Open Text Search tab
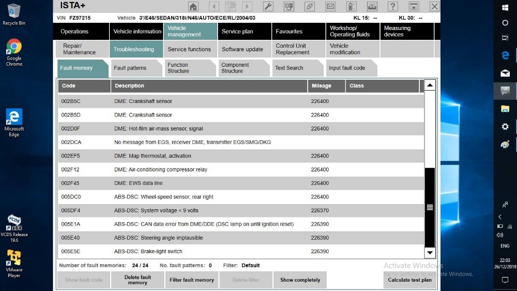517x291 pixels. (x=297, y=68)
